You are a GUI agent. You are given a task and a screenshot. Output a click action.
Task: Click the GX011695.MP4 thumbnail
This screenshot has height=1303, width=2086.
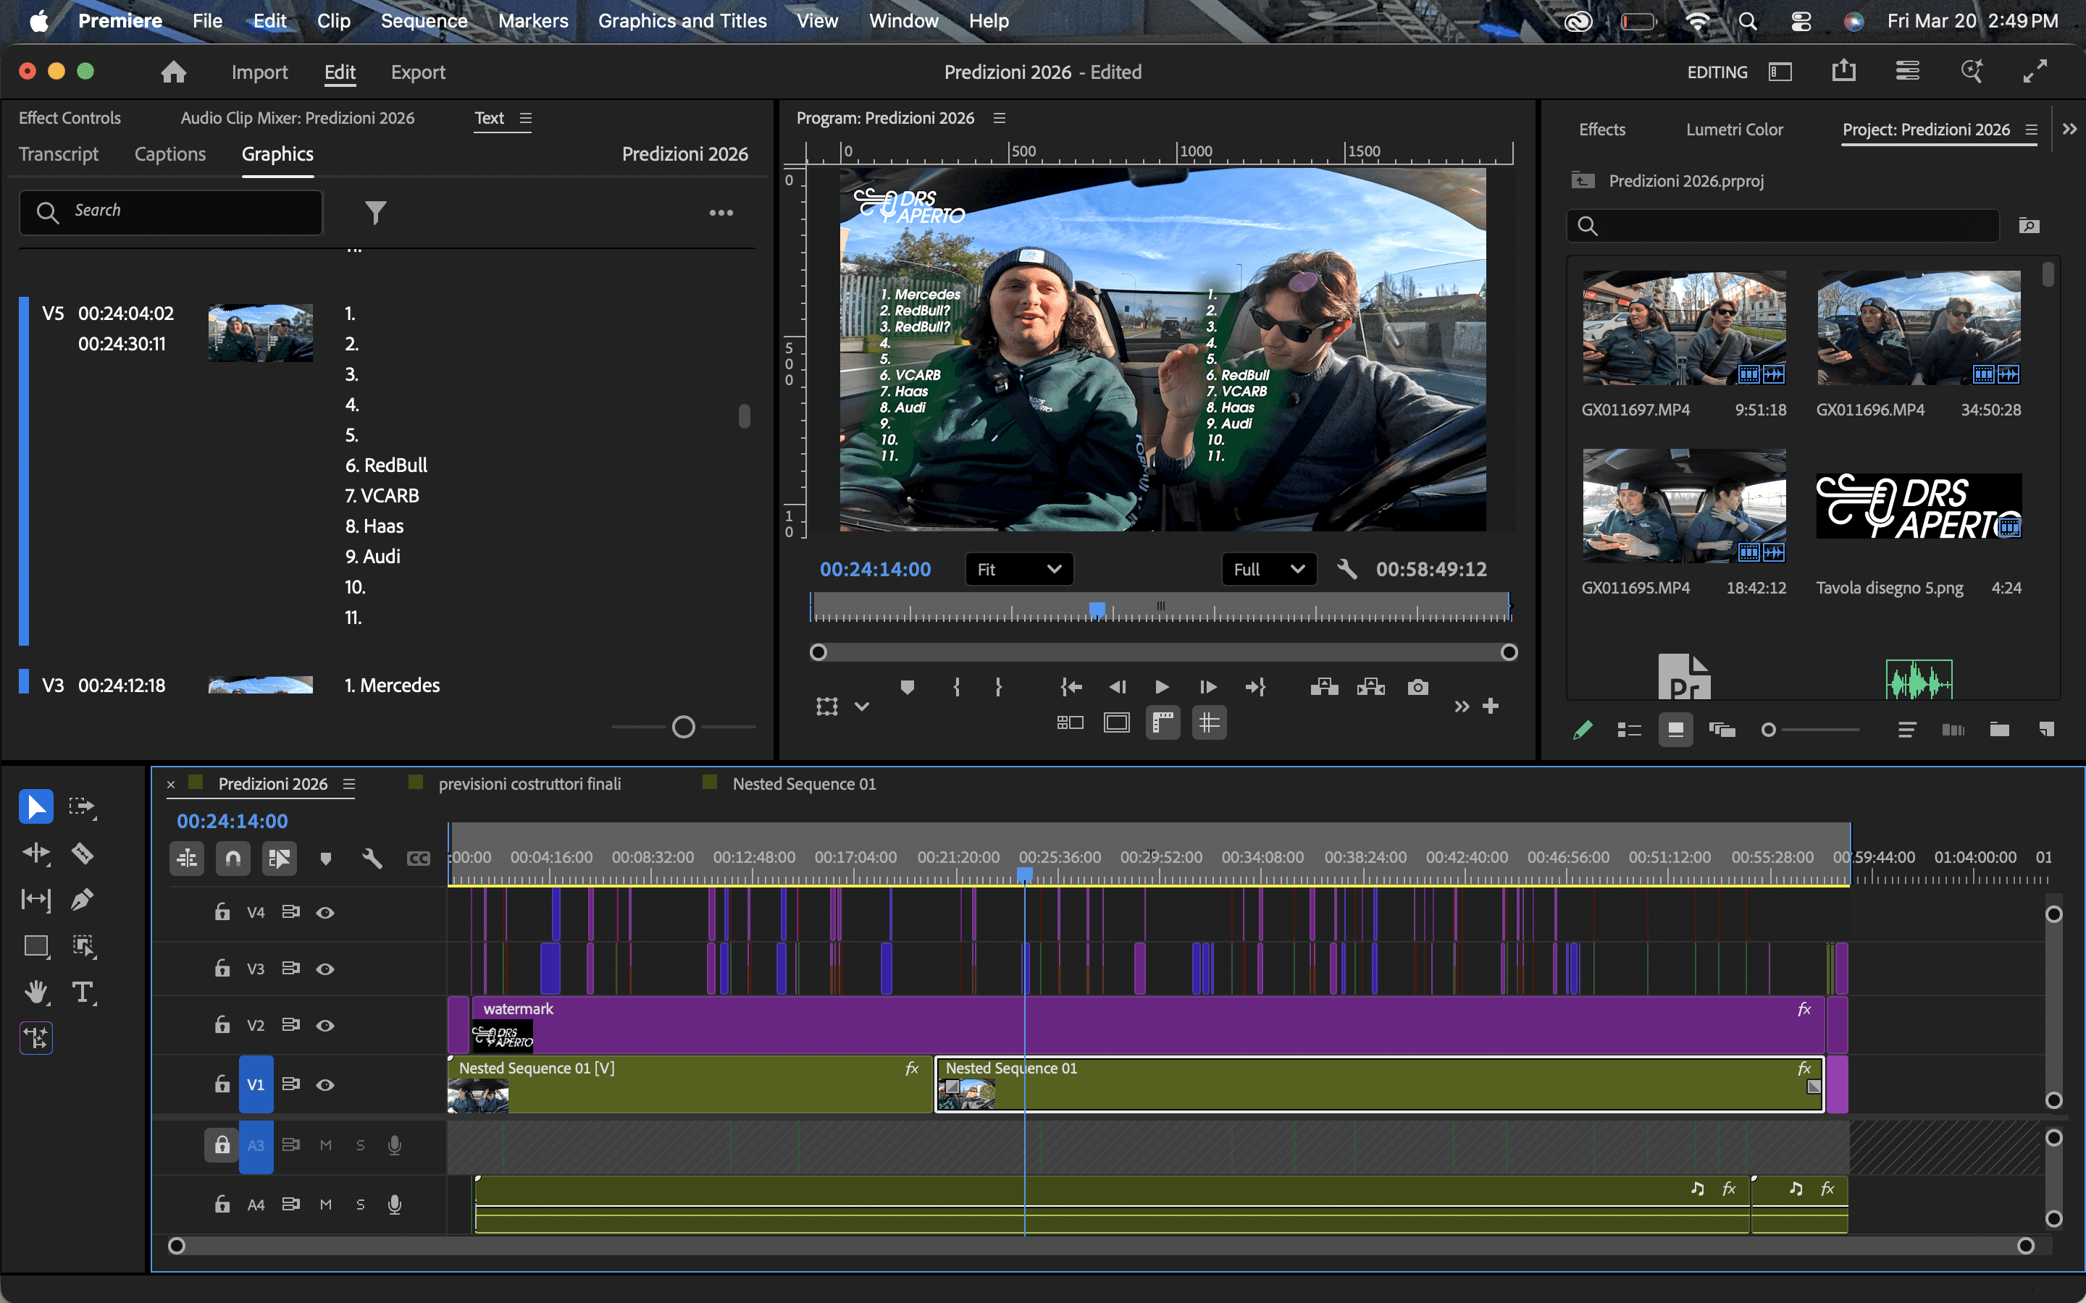point(1683,506)
